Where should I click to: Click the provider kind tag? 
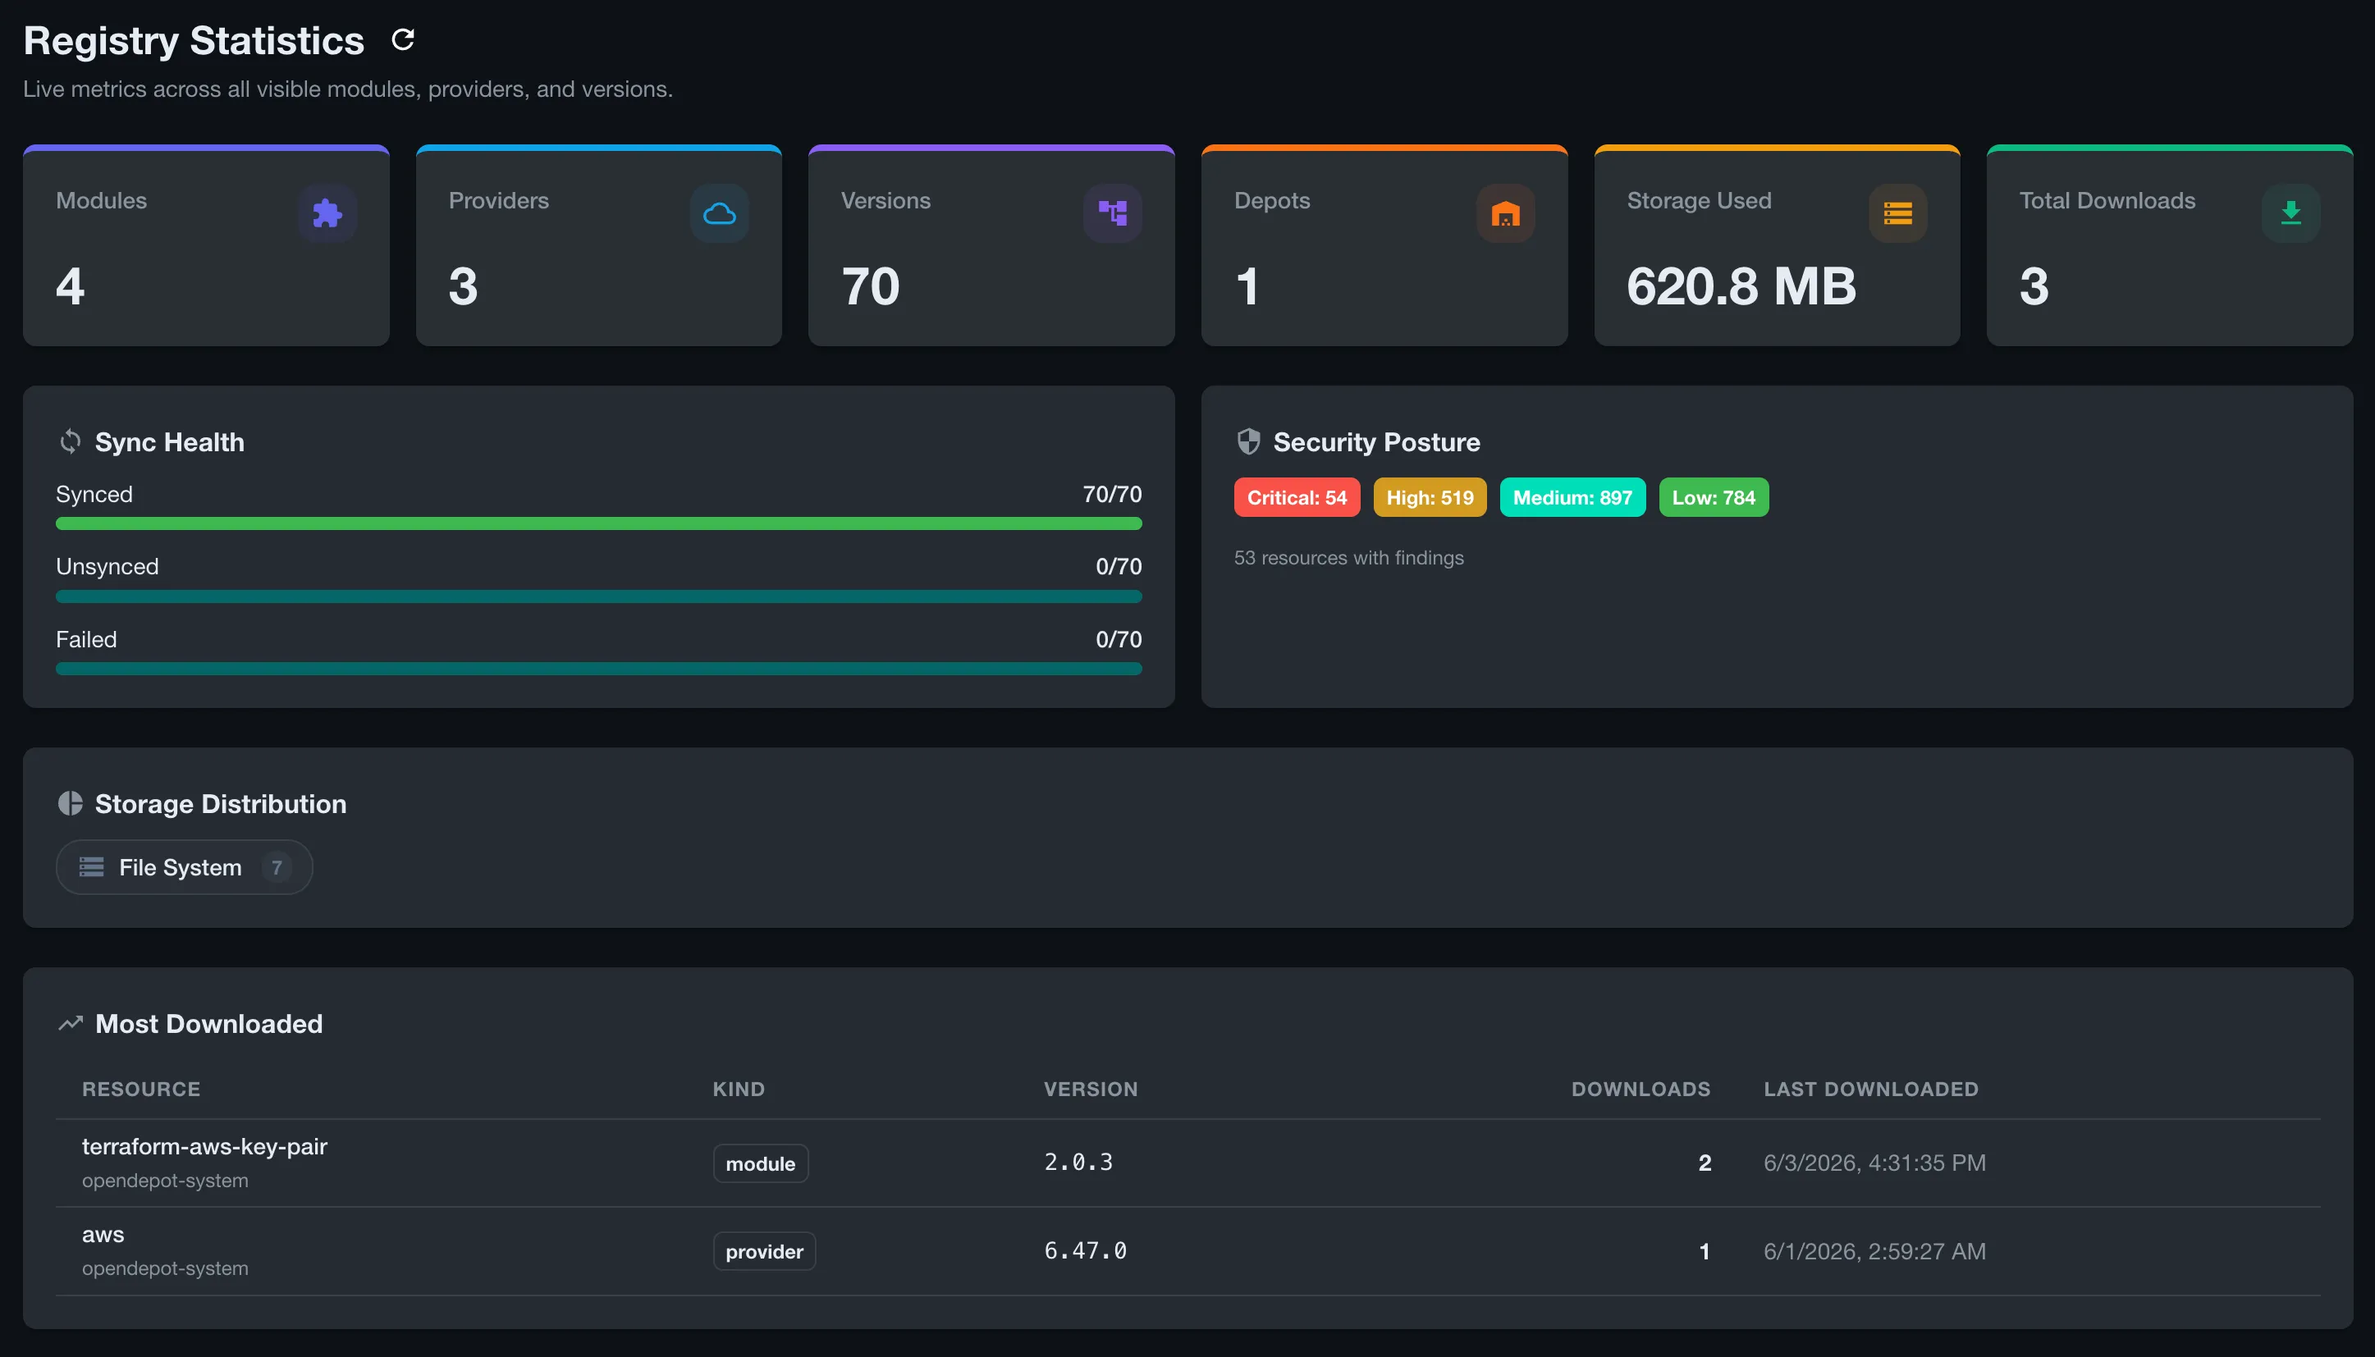click(x=764, y=1250)
